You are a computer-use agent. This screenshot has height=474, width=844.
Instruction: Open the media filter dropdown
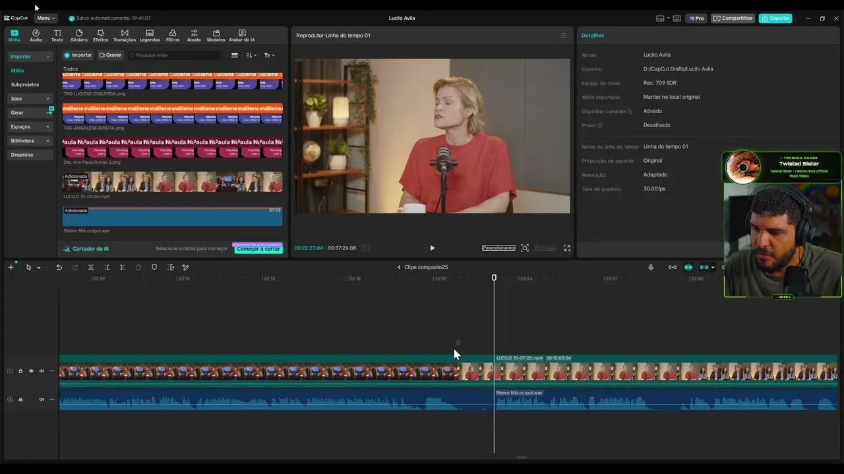pyautogui.click(x=269, y=55)
